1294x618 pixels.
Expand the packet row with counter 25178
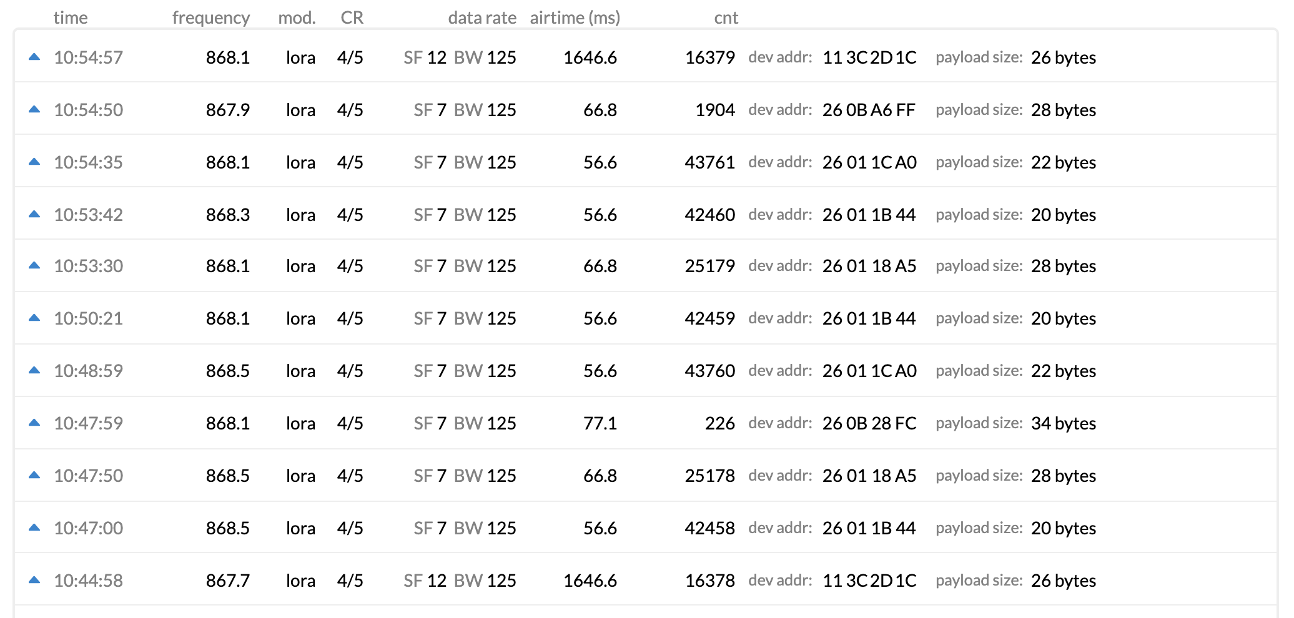646,475
